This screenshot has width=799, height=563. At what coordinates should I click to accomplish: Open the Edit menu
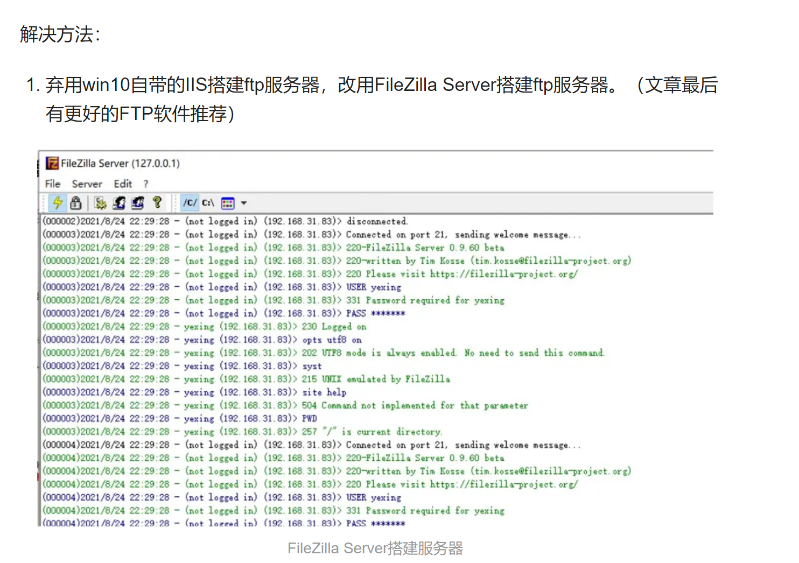(x=122, y=184)
